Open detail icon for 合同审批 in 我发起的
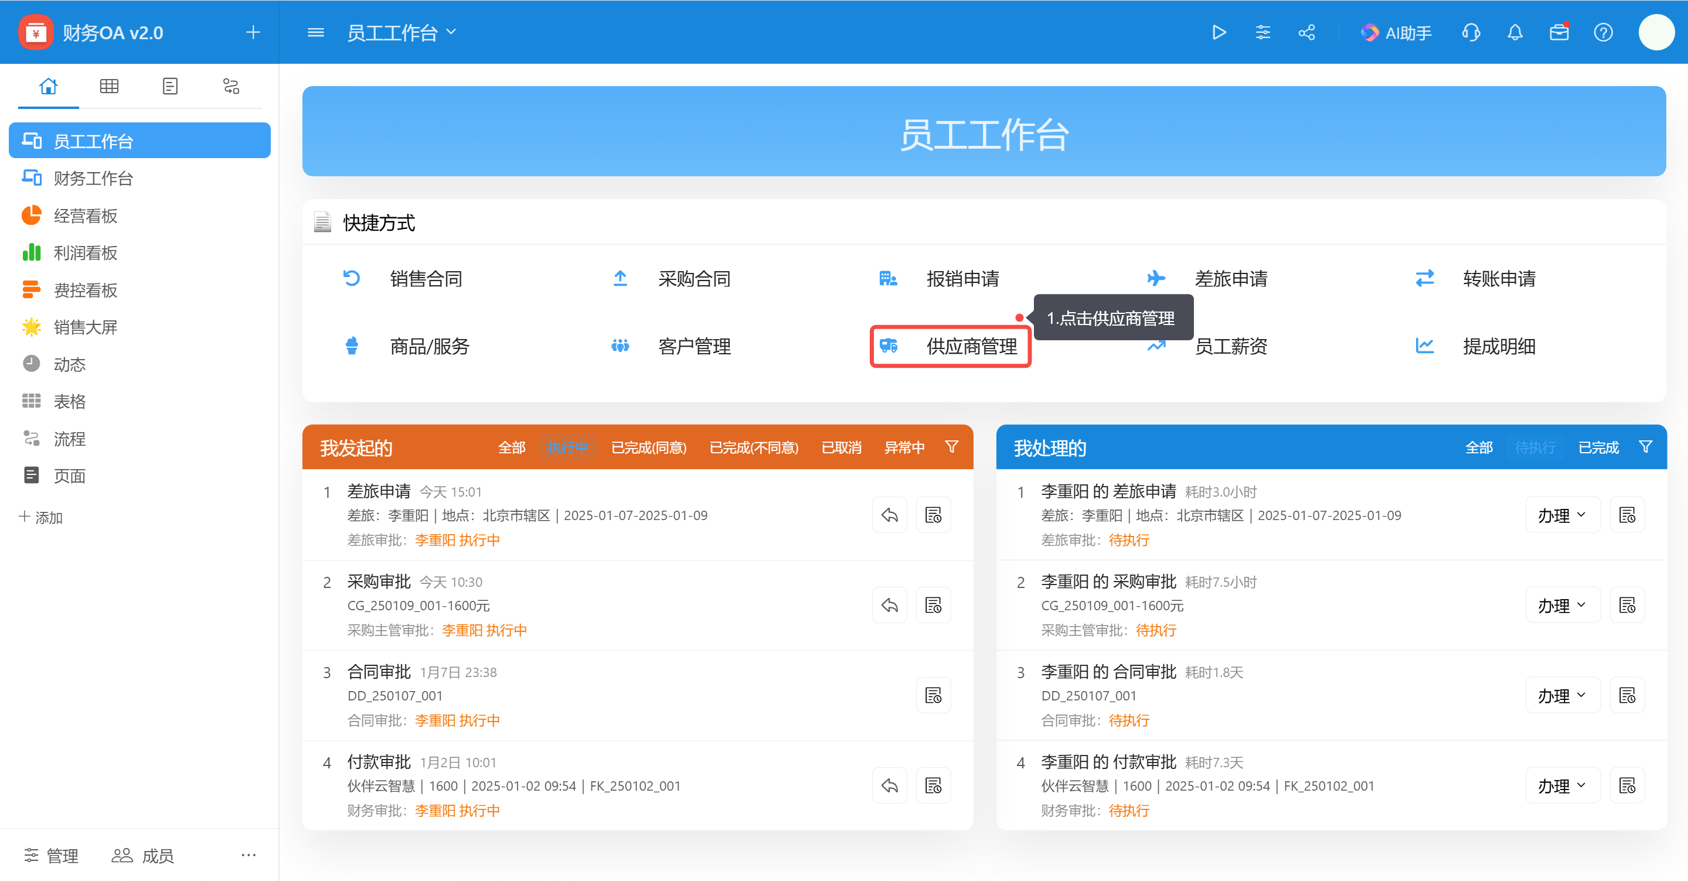The height and width of the screenshot is (882, 1688). [933, 695]
